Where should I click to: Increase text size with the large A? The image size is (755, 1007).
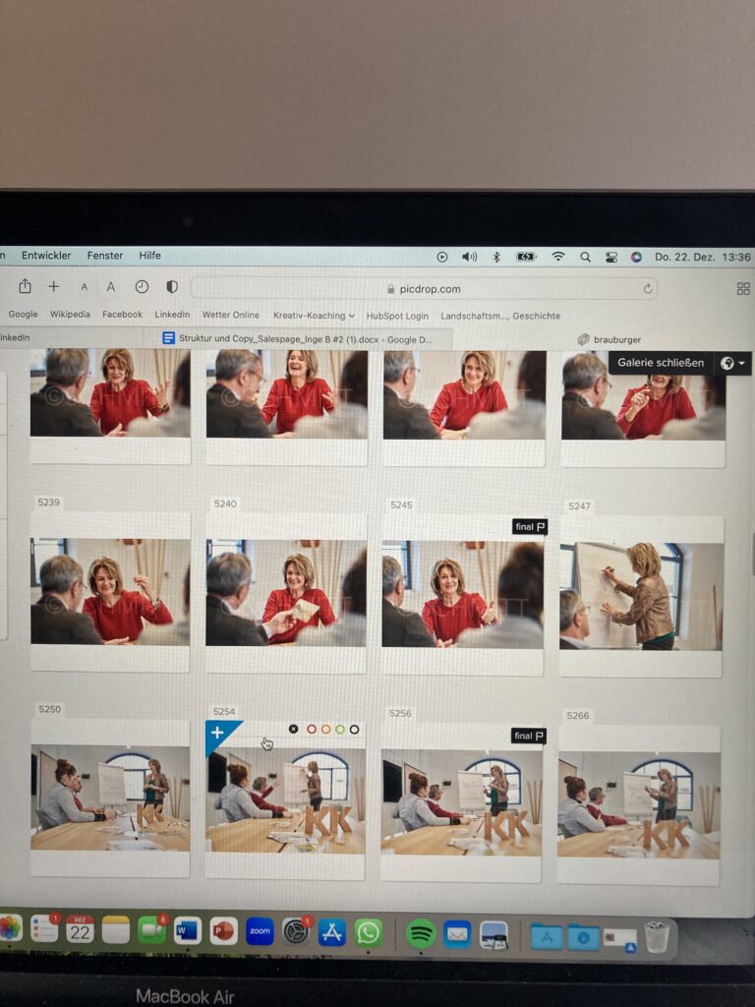click(x=111, y=286)
